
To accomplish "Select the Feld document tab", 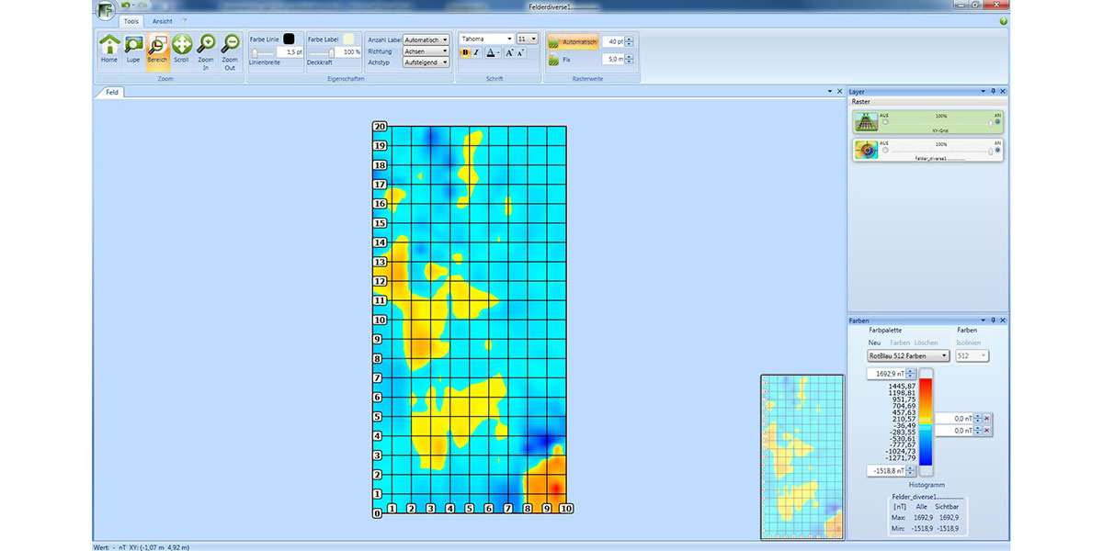I will click(x=111, y=93).
